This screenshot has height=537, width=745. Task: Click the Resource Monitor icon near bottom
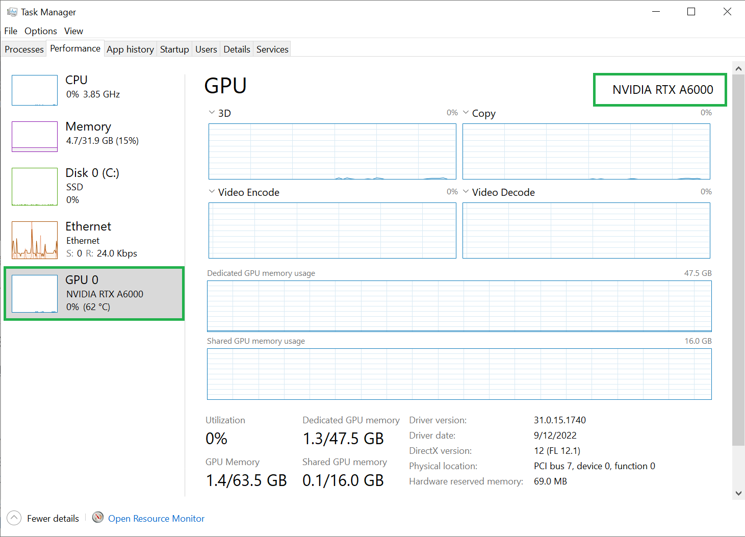(x=97, y=517)
